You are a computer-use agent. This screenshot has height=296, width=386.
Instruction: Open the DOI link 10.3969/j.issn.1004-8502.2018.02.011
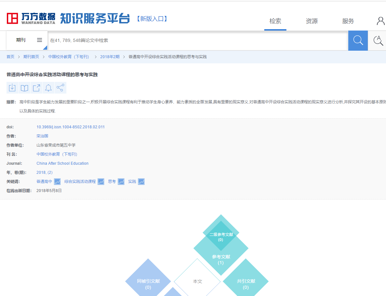coord(71,127)
